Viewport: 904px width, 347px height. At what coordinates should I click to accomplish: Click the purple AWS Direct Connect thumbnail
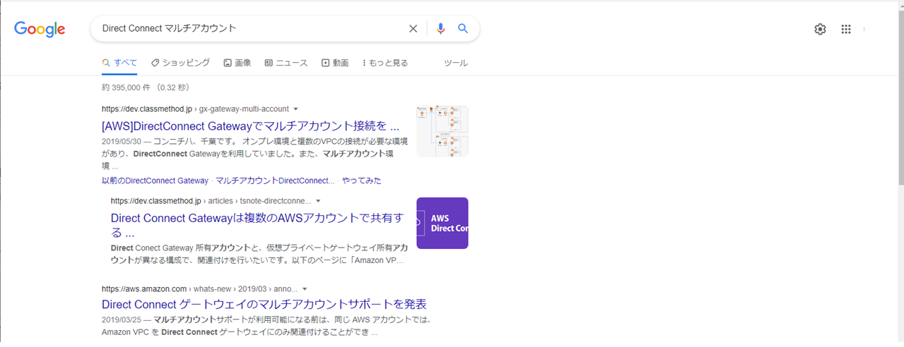[442, 223]
